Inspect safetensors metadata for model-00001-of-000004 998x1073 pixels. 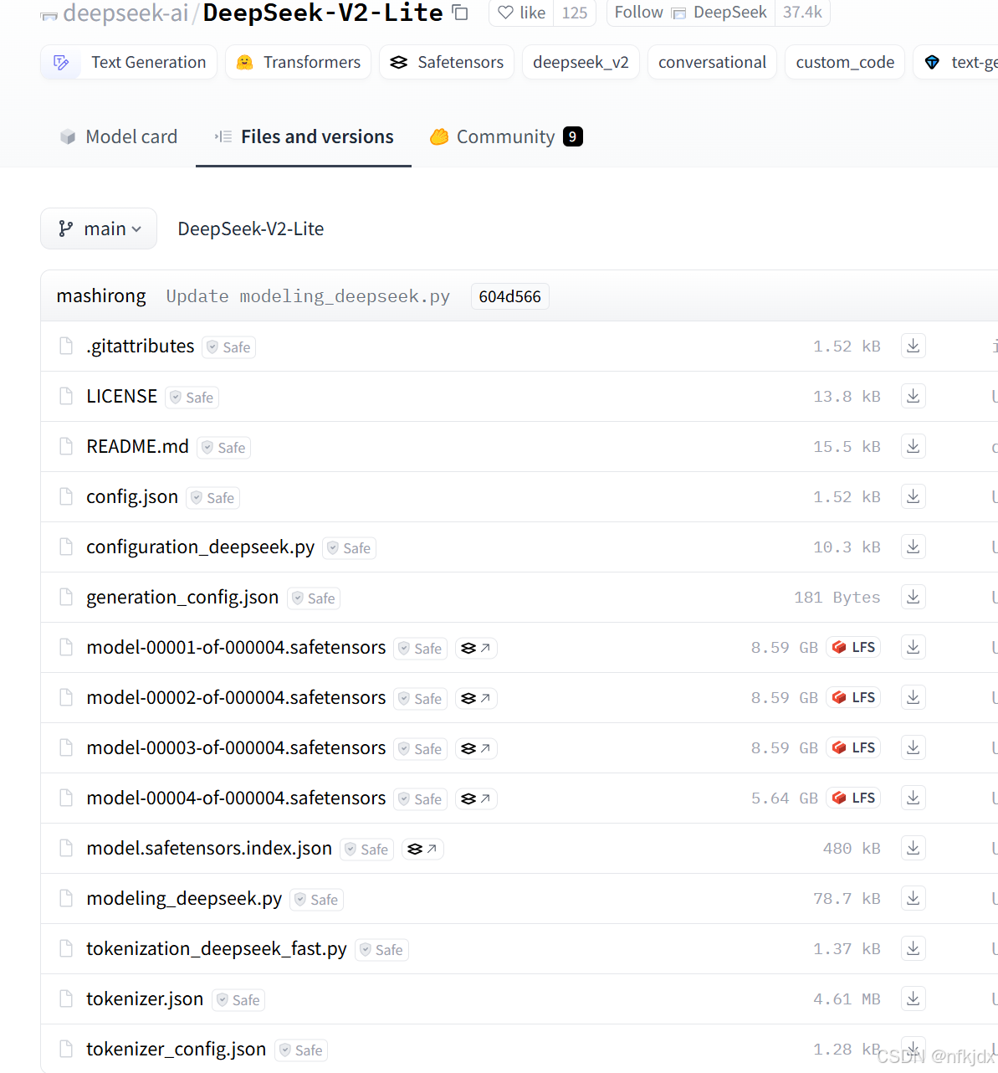[x=476, y=648]
